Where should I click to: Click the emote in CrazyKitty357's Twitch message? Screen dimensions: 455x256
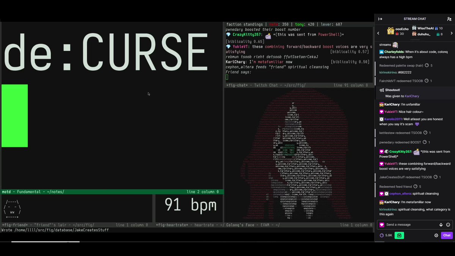coord(417,152)
